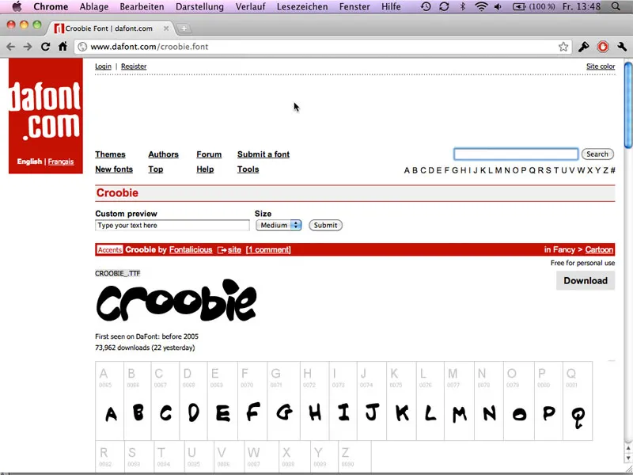The height and width of the screenshot is (475, 633).
Task: Select the Croobie Font browser tab
Action: pyautogui.click(x=111, y=28)
